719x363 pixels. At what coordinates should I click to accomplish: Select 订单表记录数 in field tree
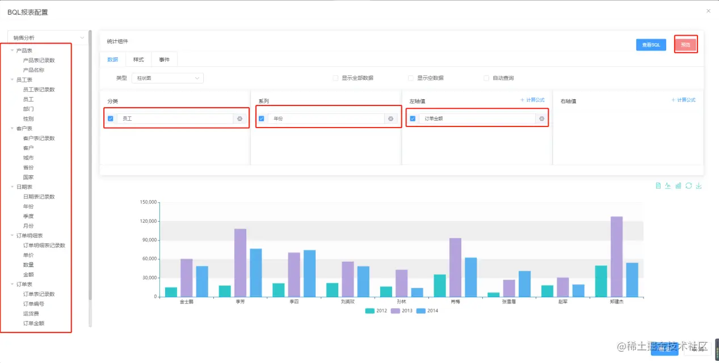(x=39, y=294)
